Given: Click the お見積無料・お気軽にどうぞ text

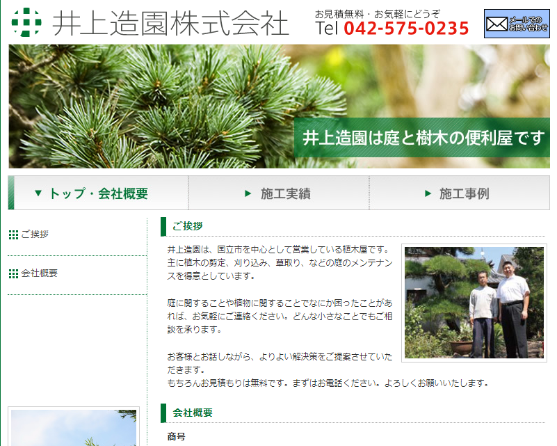Looking at the screenshot, I should coord(378,14).
